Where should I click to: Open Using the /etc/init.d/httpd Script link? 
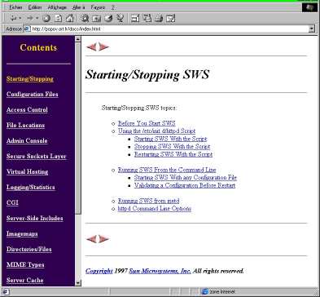[x=156, y=131]
